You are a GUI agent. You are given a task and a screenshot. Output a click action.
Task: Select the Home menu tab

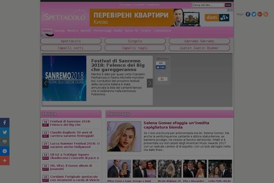47,31
